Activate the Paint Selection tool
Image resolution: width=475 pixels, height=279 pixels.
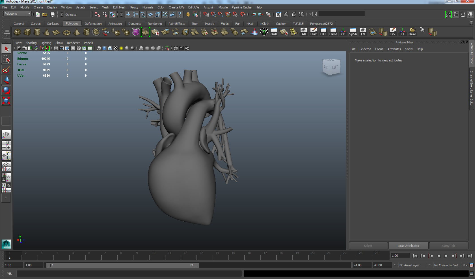[6, 70]
